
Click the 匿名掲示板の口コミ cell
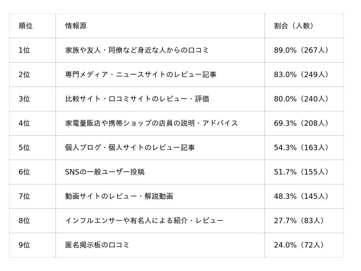[97, 245]
